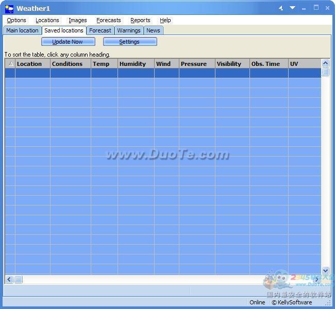Expand the Images menu
The width and height of the screenshot is (335, 309).
[x=78, y=20]
